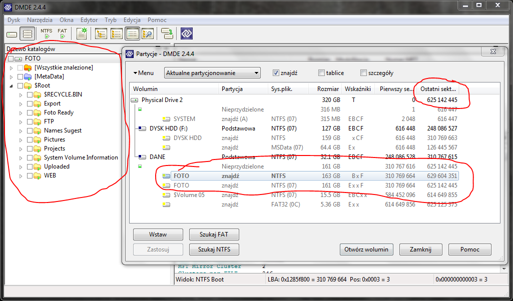The image size is (513, 301).
Task: Sort by the Rozmiar column header
Action: [325, 89]
